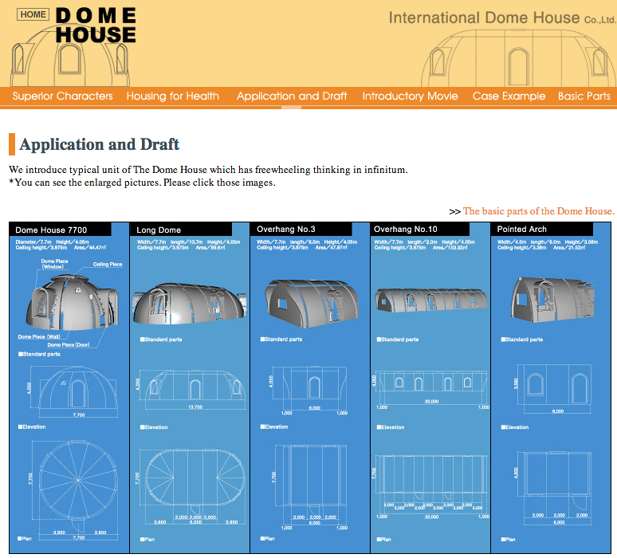Open the Dome House 7700 circular plan drawing
This screenshot has width=617, height=558.
(x=74, y=490)
